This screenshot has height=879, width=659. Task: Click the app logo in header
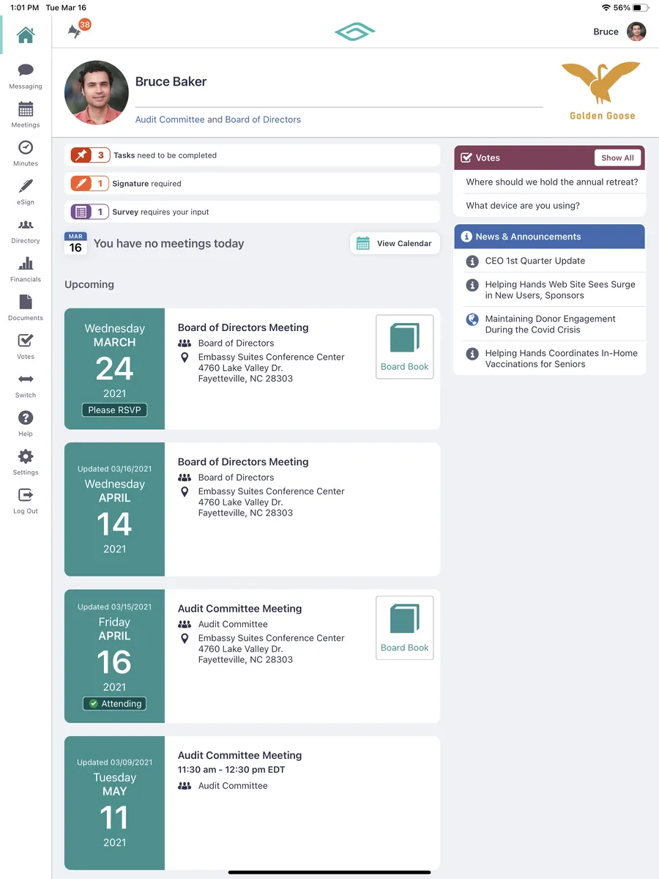[x=355, y=31]
